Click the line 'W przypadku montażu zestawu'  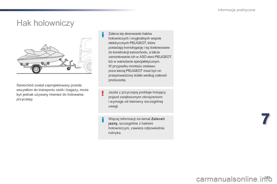pos(132,66)
